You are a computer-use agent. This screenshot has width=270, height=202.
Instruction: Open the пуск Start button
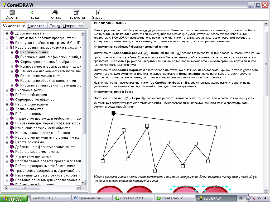click(14, 198)
